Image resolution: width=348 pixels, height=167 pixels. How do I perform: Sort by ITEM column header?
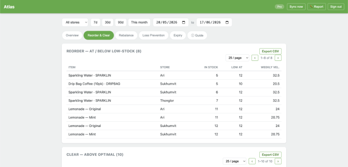pos(72,67)
